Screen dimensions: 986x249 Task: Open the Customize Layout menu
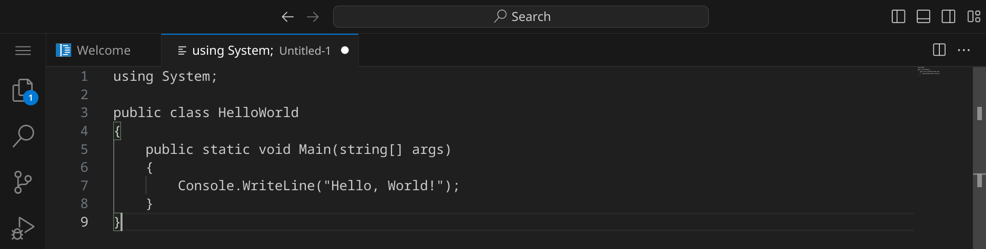(x=974, y=17)
